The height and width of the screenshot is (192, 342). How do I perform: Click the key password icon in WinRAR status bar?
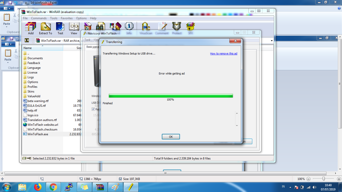(x=29, y=158)
